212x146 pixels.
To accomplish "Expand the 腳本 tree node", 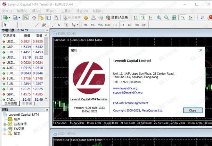I will [x=5, y=134].
